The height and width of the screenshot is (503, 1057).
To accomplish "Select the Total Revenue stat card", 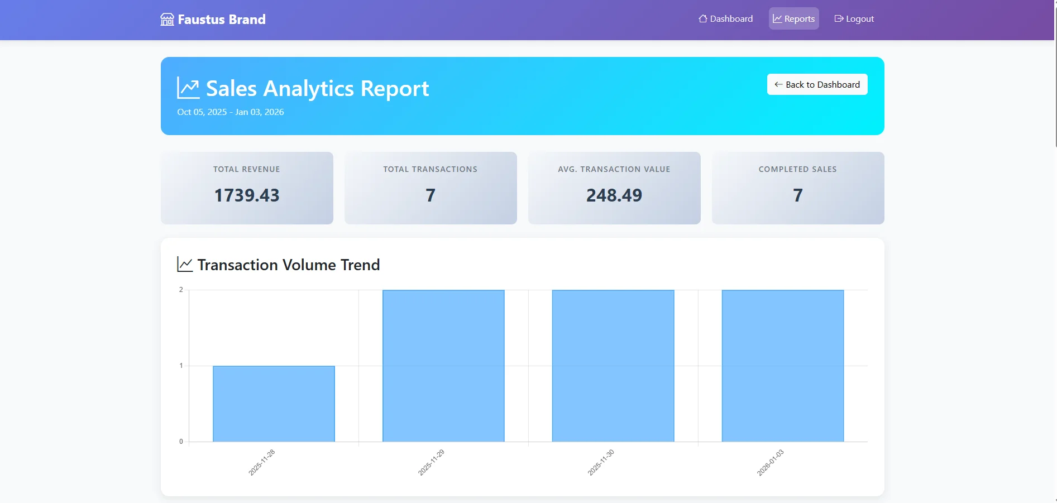I will tap(246, 188).
